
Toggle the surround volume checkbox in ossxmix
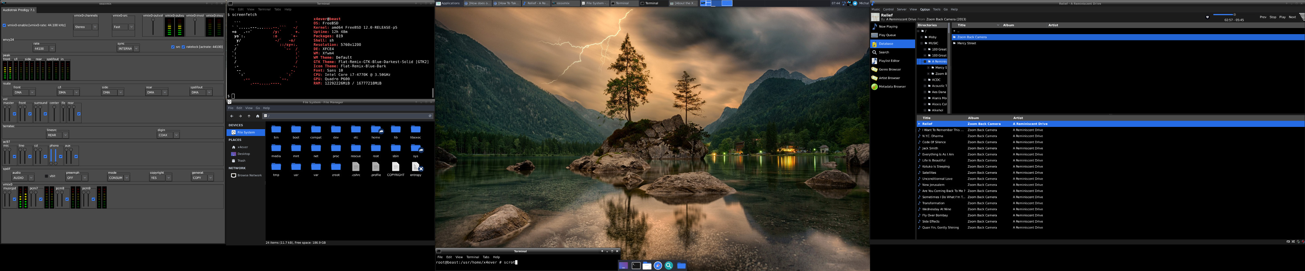45,114
